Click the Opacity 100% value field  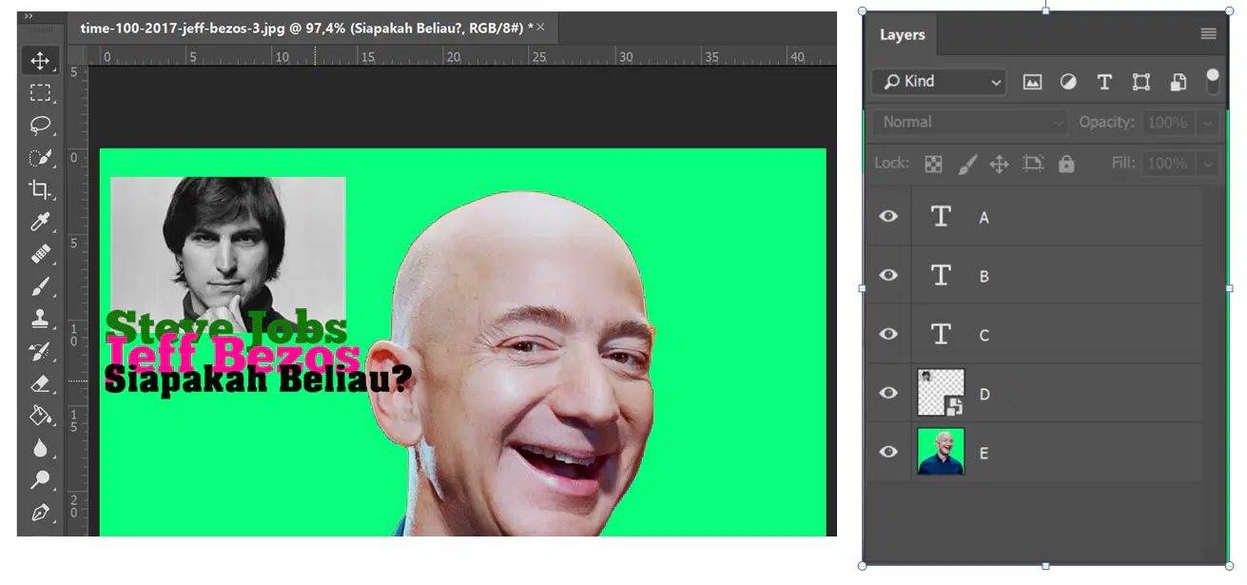coord(1167,123)
